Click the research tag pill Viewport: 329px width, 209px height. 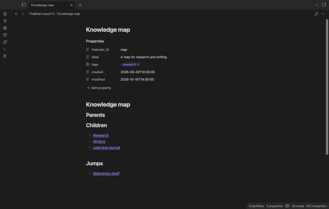129,64
